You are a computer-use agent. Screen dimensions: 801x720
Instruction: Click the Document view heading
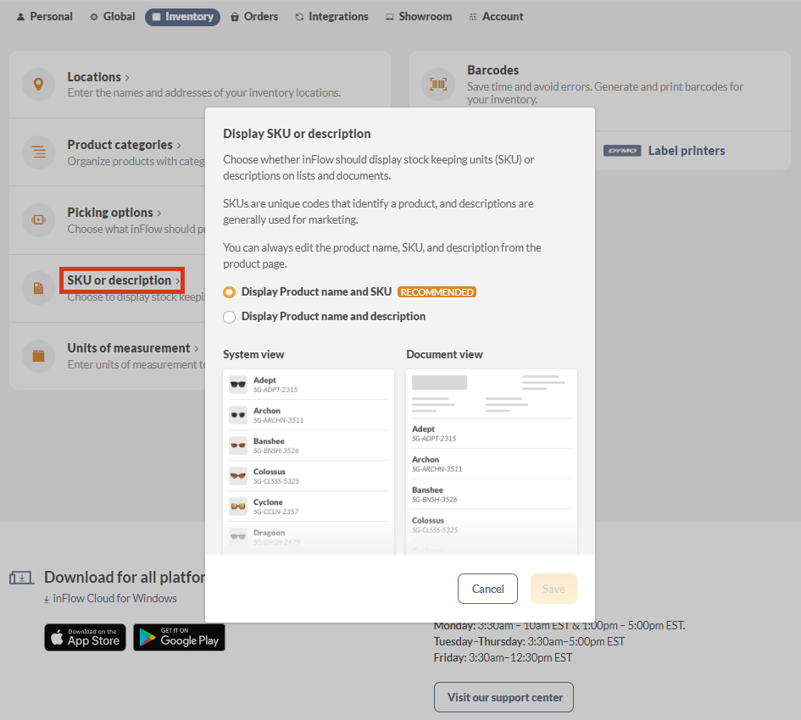(x=444, y=354)
